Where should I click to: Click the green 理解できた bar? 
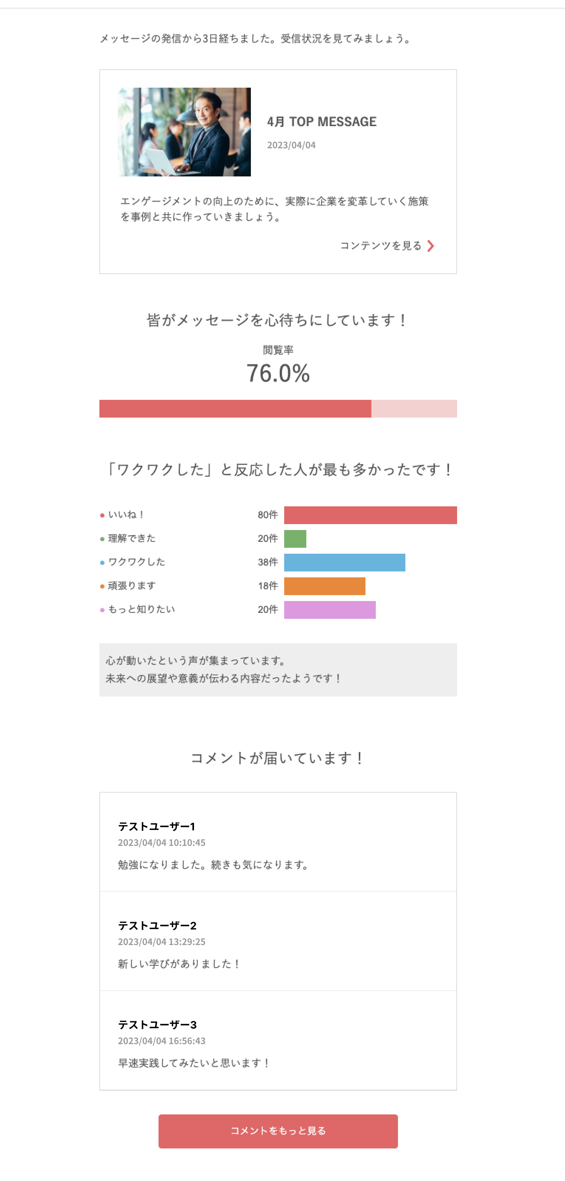click(x=295, y=539)
